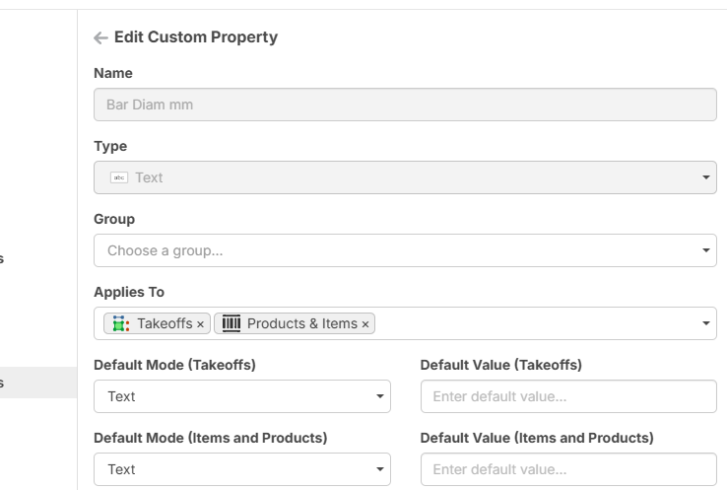Screen dimensions: 727x490
Task: Select the highlighted item in the left sidebar
Action: pyautogui.click(x=37, y=383)
